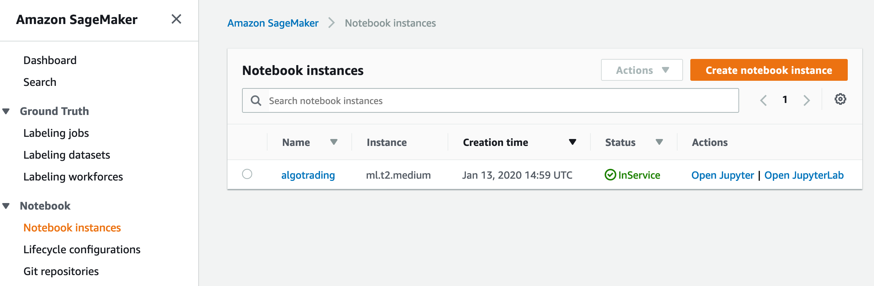874x286 pixels.
Task: Go to Labeling jobs in sidebar
Action: coord(56,133)
